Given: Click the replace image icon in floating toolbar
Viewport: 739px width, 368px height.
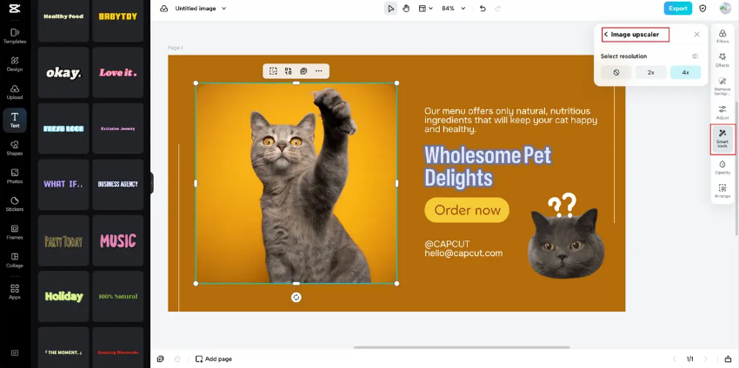Looking at the screenshot, I should [288, 71].
